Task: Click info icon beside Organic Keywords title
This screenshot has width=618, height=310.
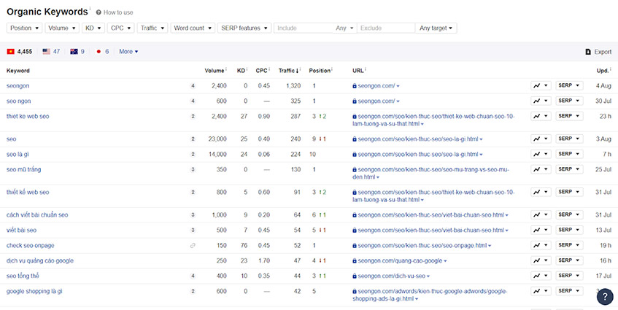Action: [90, 9]
